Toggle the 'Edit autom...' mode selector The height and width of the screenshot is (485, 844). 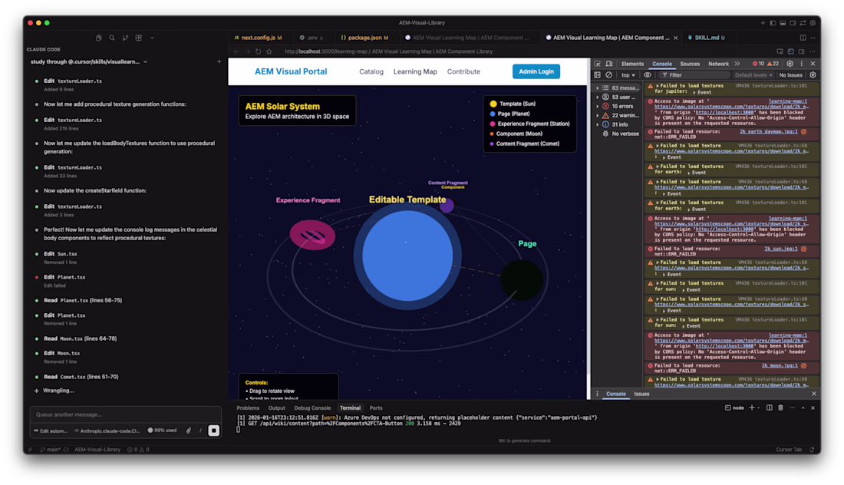pos(51,431)
